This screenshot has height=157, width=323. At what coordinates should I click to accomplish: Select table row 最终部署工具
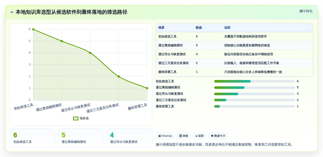[234, 72]
